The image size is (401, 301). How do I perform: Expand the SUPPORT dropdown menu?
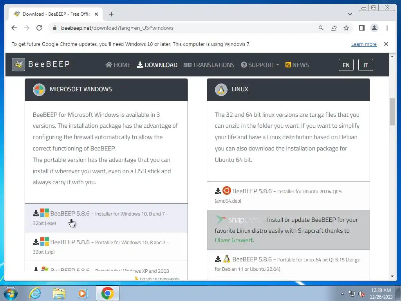click(260, 65)
